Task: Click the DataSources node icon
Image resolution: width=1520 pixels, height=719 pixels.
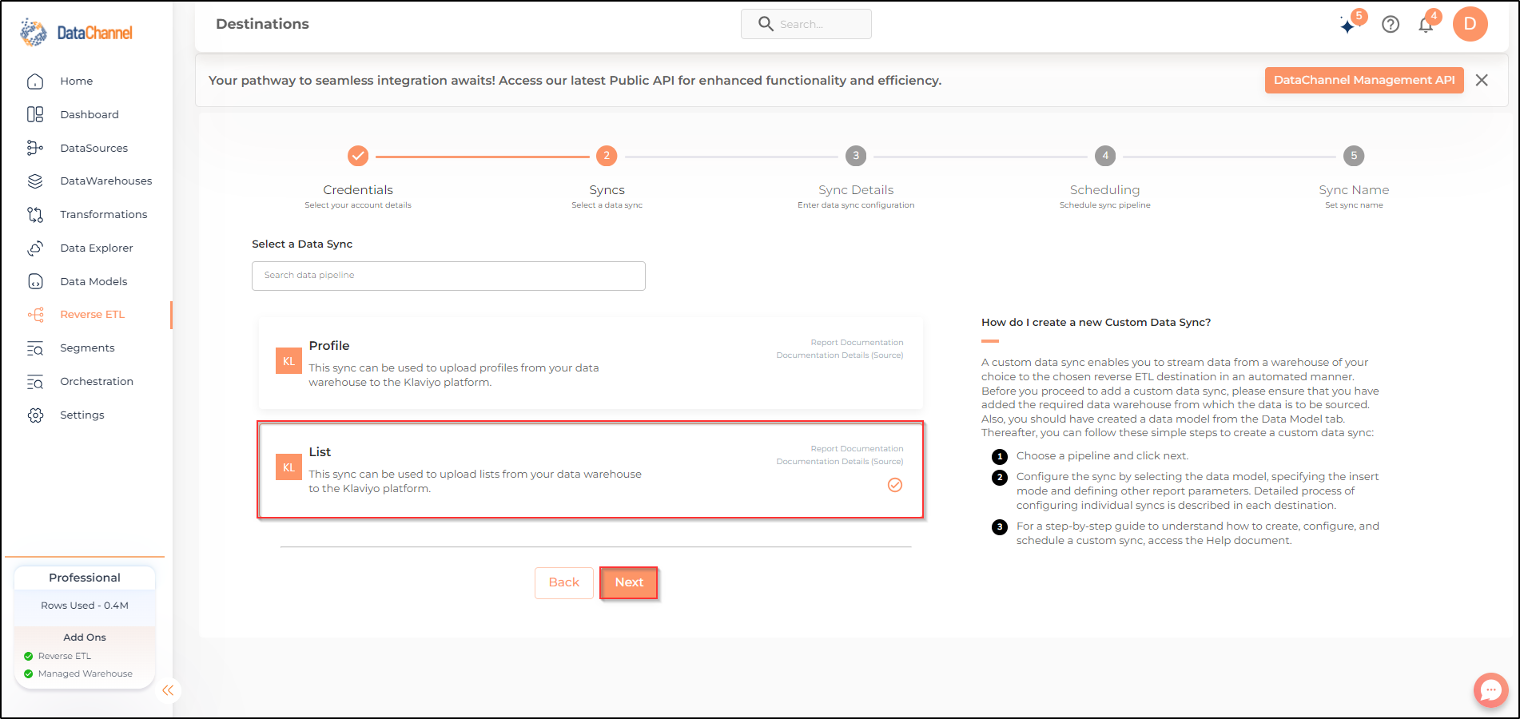Action: pyautogui.click(x=35, y=148)
